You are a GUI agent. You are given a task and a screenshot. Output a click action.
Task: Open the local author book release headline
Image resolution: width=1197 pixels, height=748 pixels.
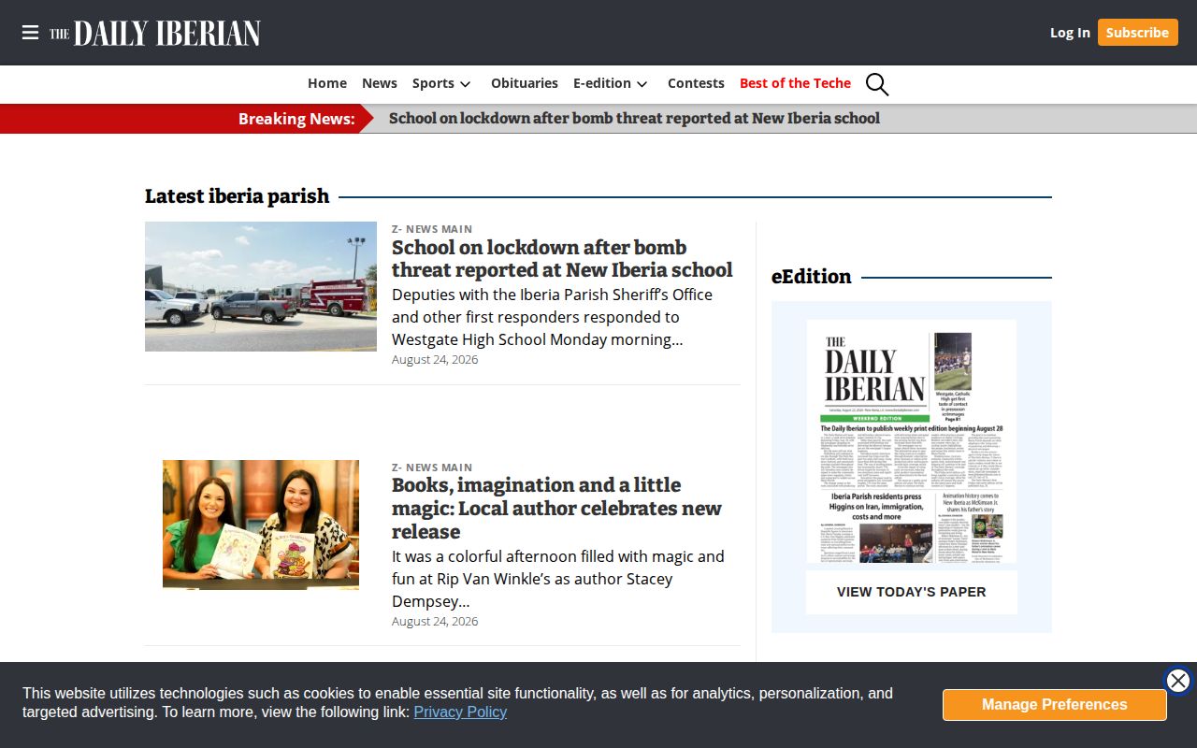[x=556, y=508]
